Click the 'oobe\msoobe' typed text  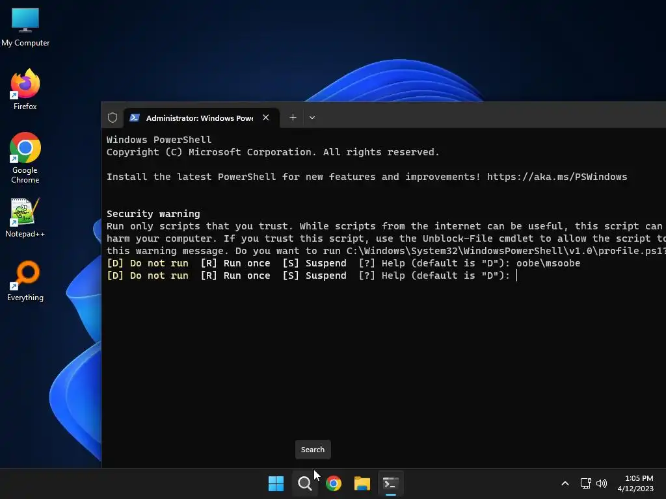click(x=548, y=264)
